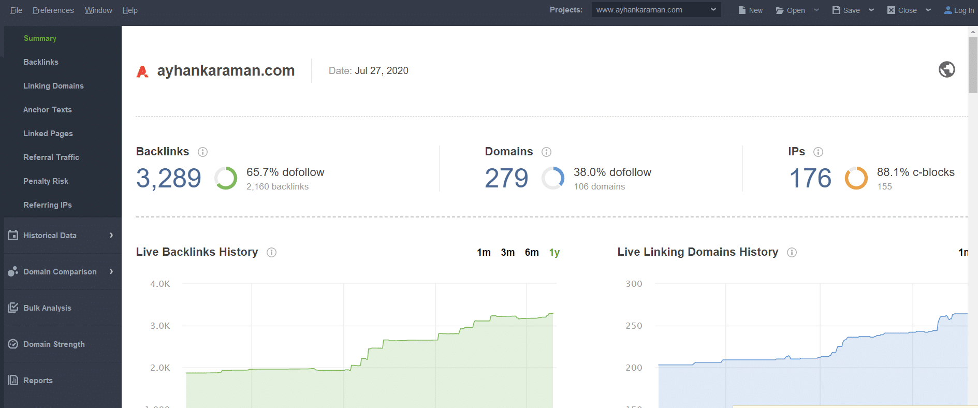Click the 65.7% dofollow text
Screen dimensions: 978x408
(285, 172)
